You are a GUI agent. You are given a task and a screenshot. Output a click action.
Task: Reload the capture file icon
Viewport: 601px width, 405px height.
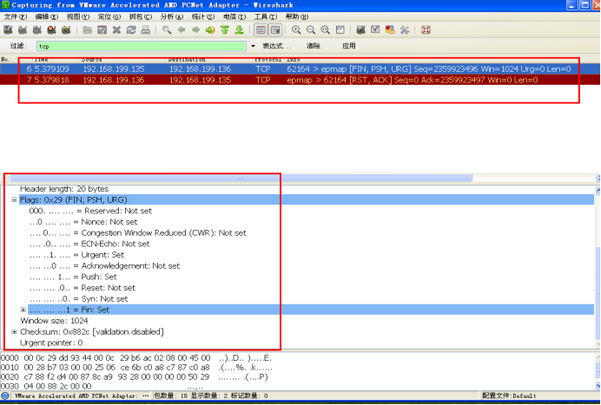point(131,29)
